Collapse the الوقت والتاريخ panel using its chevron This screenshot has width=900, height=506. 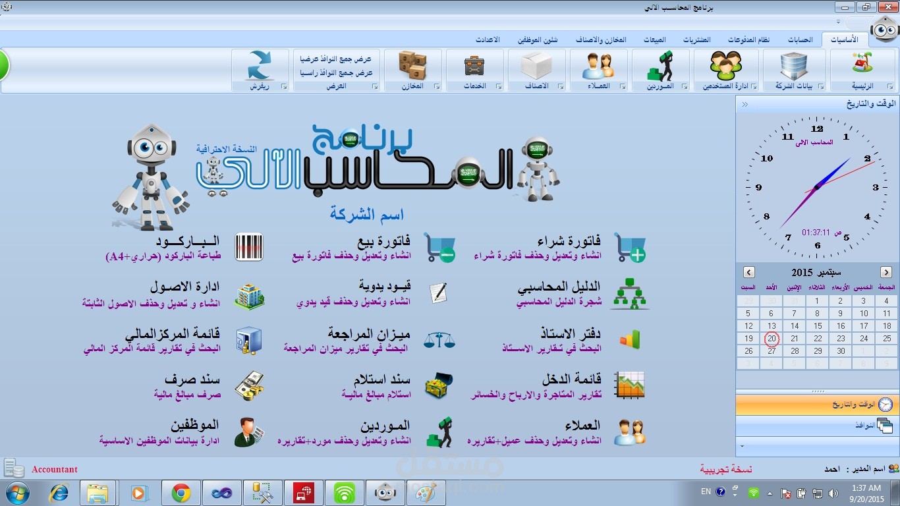[743, 103]
